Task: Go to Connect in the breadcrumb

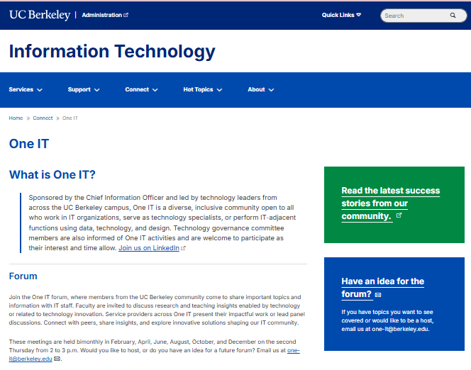Action: coord(43,118)
